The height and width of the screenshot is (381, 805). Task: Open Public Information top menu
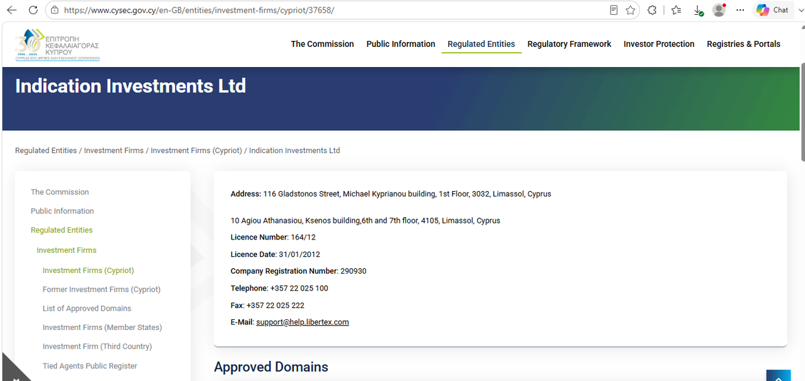[400, 44]
